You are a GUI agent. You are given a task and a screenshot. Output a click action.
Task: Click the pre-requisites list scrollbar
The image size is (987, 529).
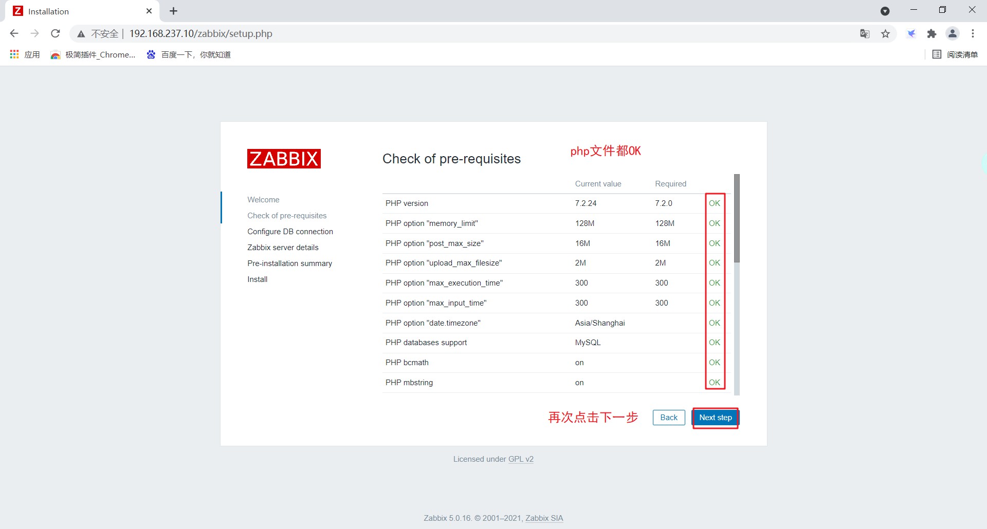coord(737,218)
